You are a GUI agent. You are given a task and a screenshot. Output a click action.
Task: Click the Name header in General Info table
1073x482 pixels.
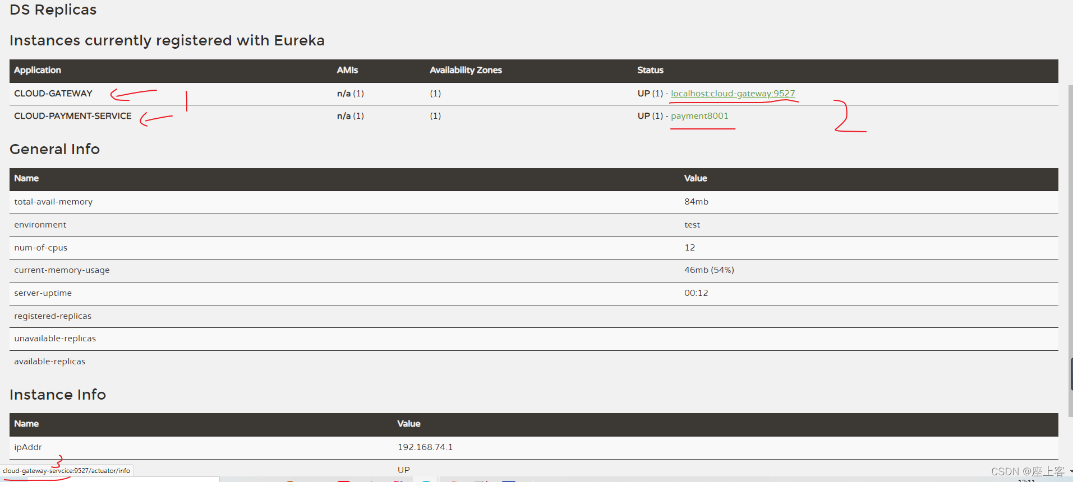26,178
